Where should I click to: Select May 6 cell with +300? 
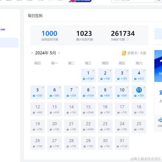point(55,92)
